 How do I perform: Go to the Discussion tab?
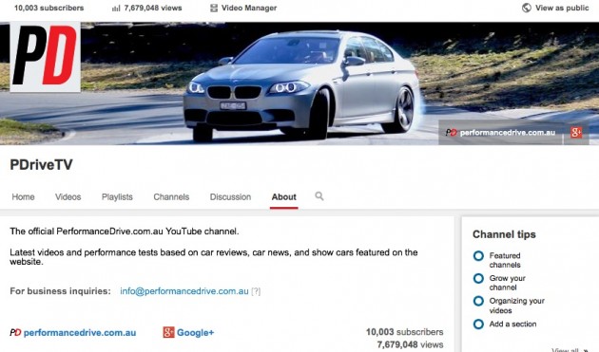click(x=230, y=196)
